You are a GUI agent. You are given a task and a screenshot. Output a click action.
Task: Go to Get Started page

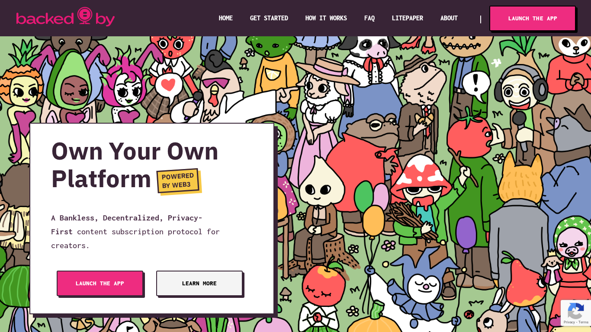tap(269, 18)
